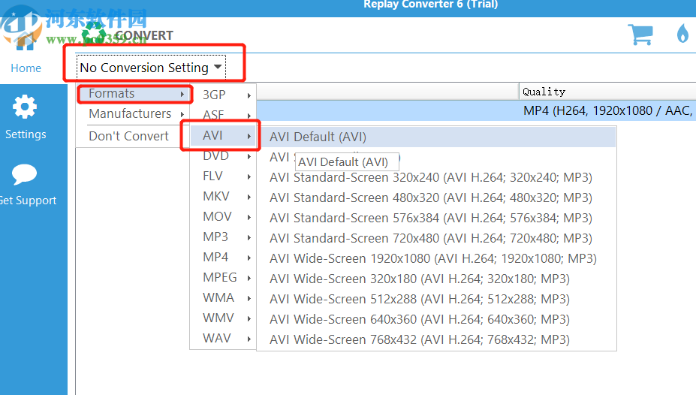
Task: Expand the AVI format submenu
Action: [x=223, y=135]
